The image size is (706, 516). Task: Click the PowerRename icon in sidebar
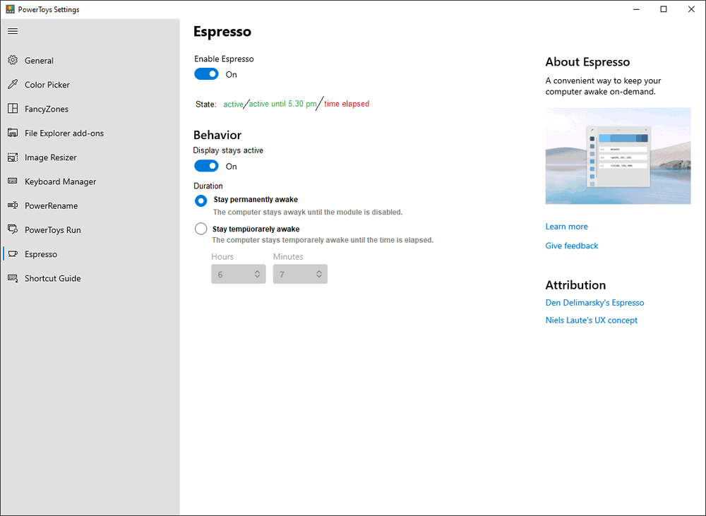[x=13, y=205]
